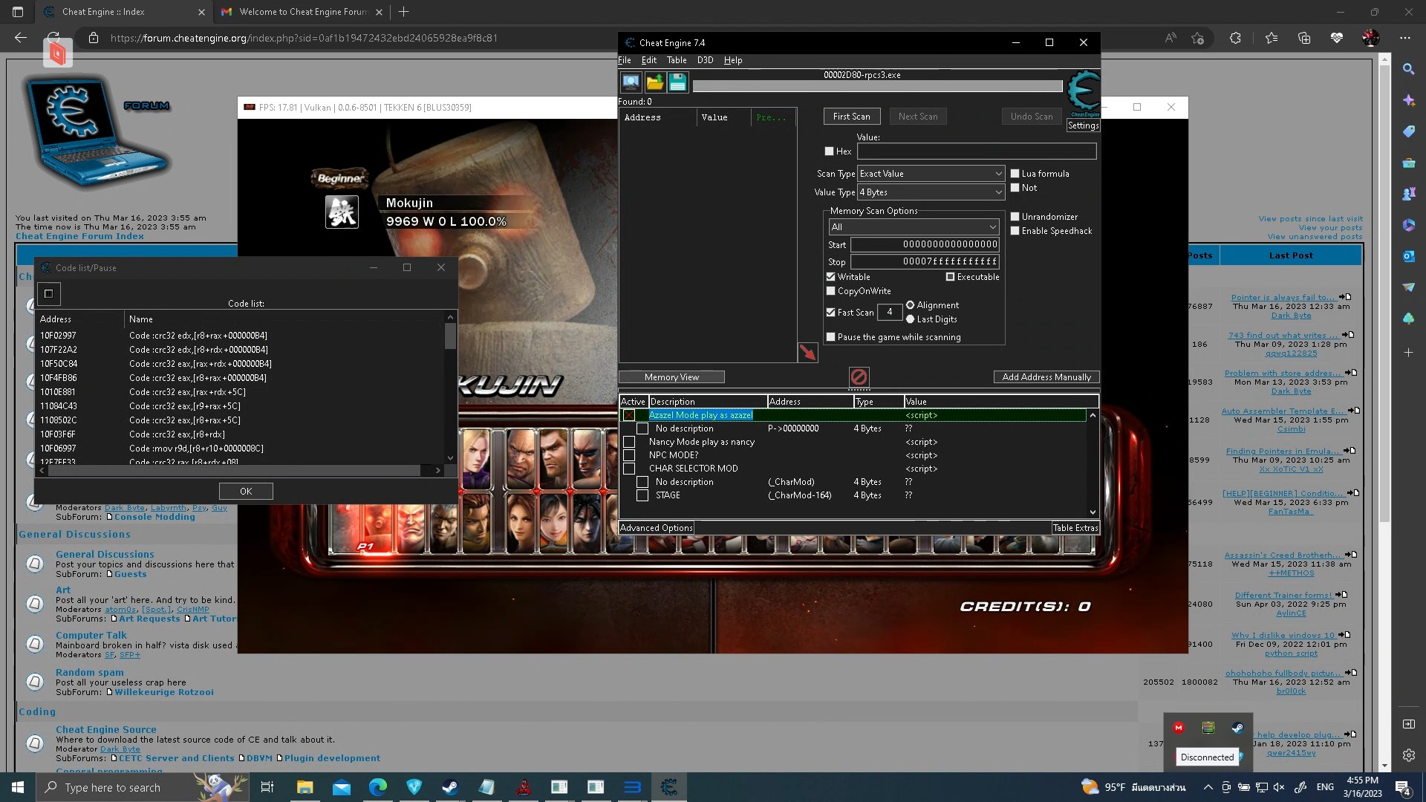This screenshot has width=1426, height=802.
Task: Open the Cheat Engine File menu
Action: [x=625, y=60]
